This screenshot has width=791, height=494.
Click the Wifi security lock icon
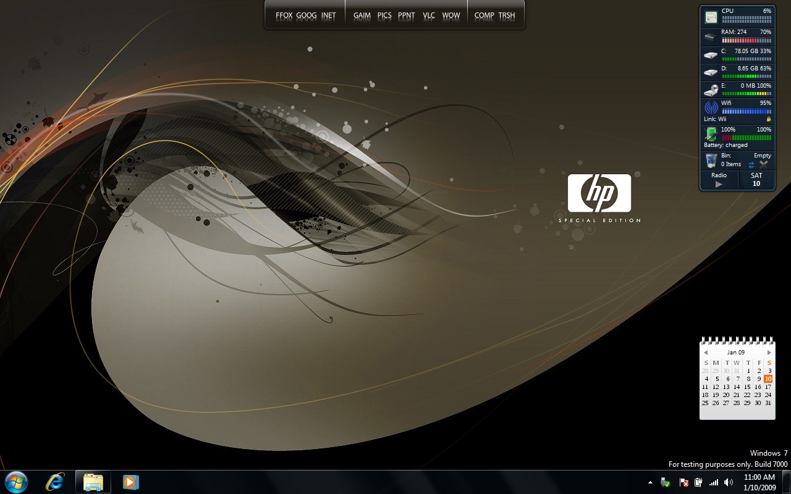point(769,119)
